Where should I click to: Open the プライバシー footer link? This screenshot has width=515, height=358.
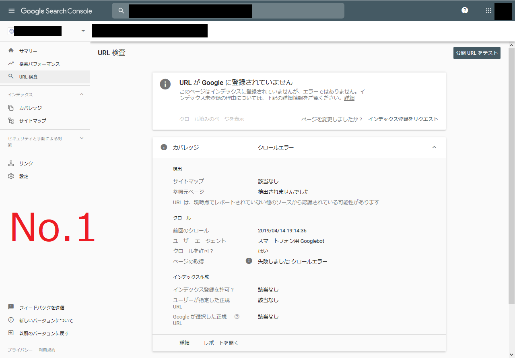click(20, 350)
